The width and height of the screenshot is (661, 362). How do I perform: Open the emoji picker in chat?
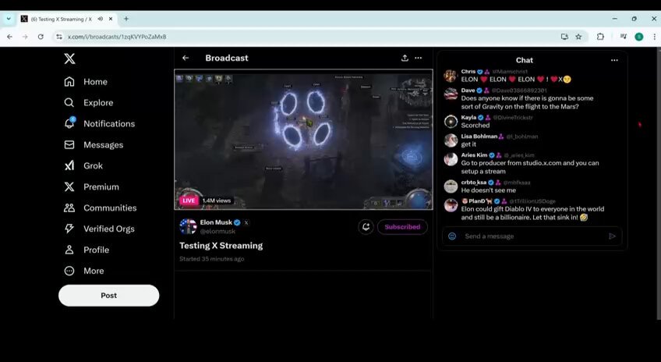pos(452,236)
